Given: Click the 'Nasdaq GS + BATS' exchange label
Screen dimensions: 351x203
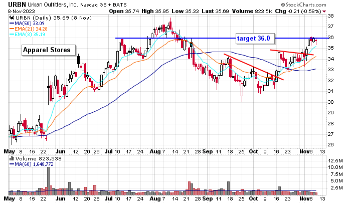Looking at the screenshot, I should (x=103, y=5).
